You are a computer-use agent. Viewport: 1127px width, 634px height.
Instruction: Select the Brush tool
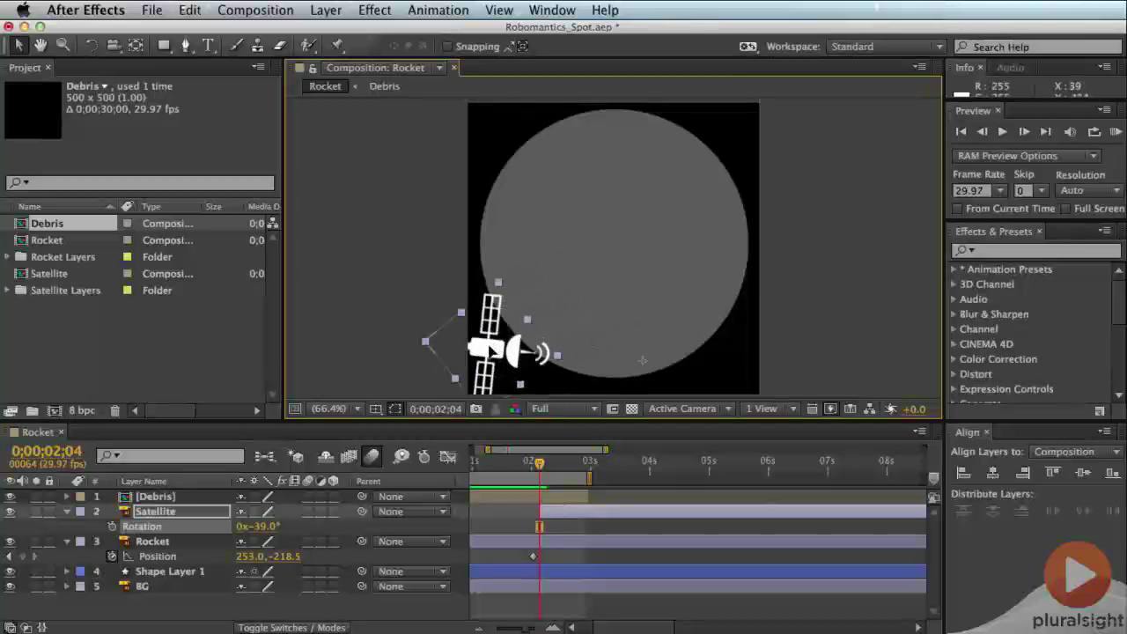(236, 46)
